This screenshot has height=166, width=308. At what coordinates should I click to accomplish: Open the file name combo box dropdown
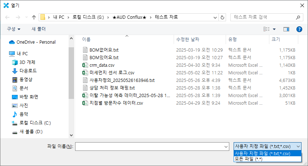226,146
